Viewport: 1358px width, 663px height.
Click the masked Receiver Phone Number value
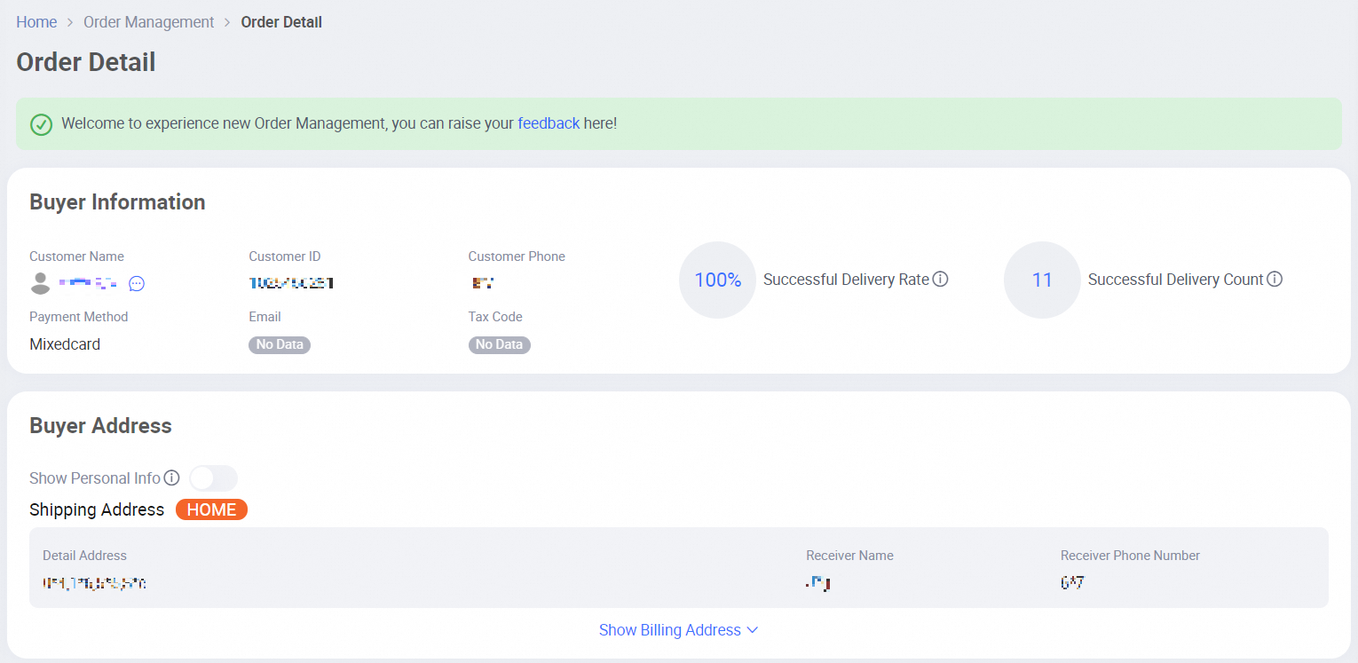(x=1072, y=583)
